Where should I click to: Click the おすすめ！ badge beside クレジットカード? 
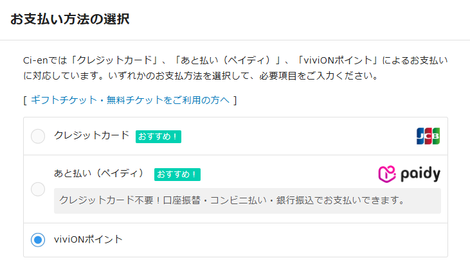[x=158, y=136]
